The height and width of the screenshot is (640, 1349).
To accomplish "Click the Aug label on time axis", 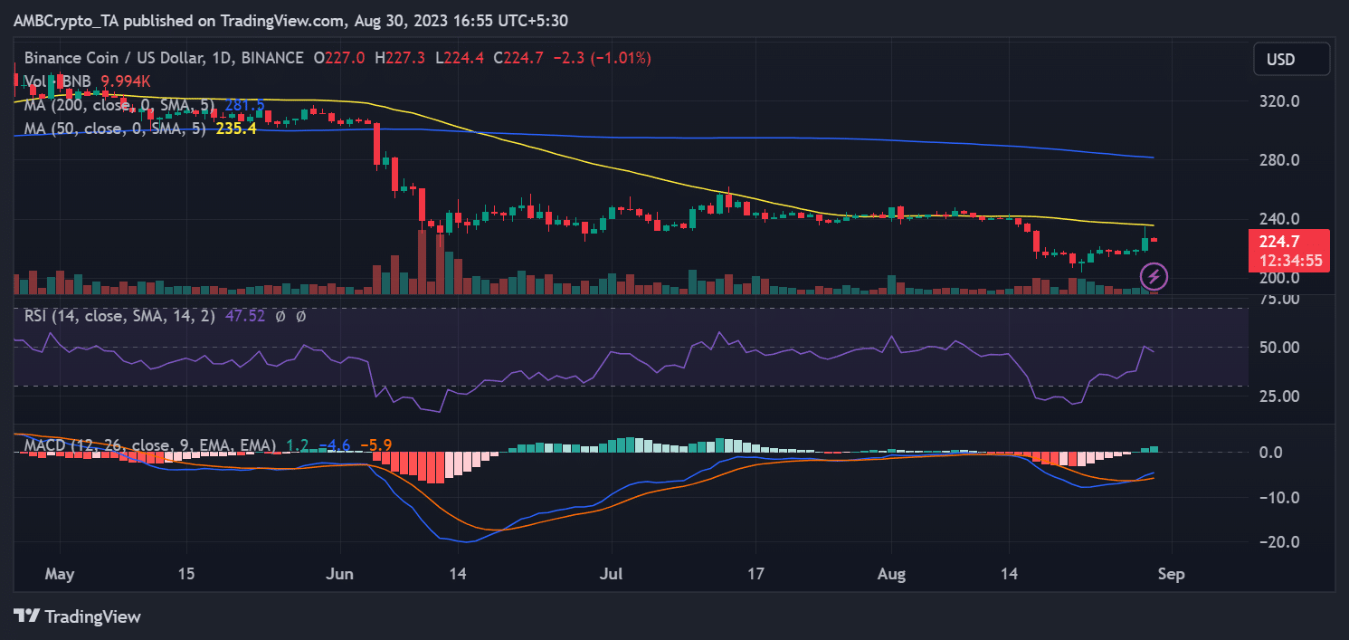I will pos(892,574).
